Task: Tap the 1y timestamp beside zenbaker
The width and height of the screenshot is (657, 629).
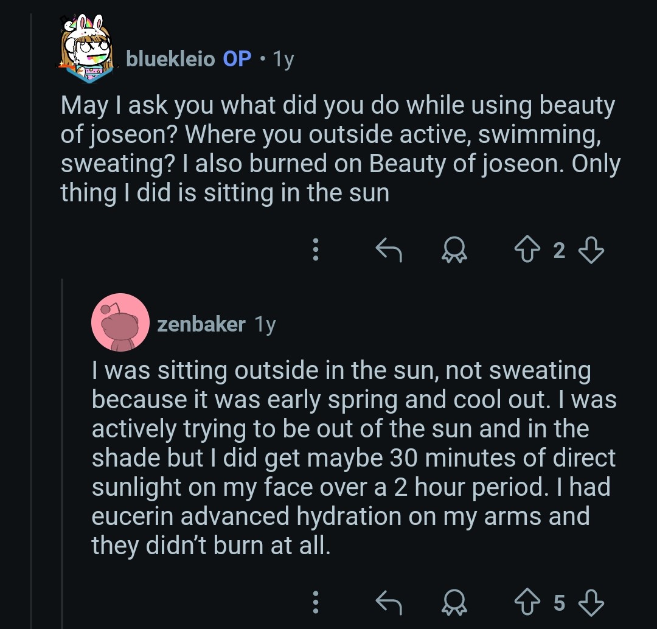Action: pyautogui.click(x=265, y=324)
